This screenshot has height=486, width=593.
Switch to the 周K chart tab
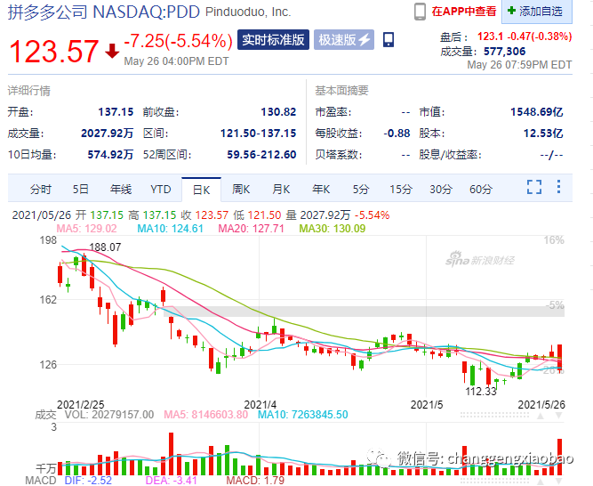click(x=241, y=189)
